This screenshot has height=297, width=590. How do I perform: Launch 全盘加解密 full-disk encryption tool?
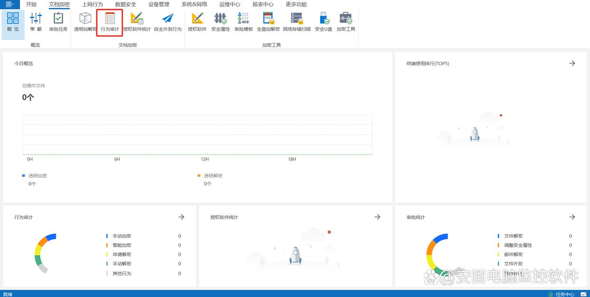click(268, 22)
